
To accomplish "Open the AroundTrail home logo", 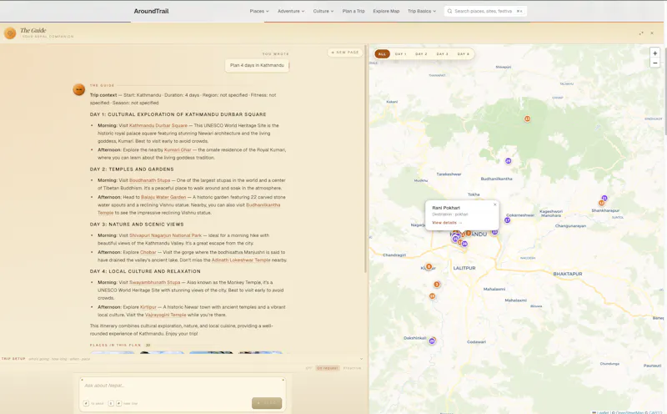I will [151, 11].
